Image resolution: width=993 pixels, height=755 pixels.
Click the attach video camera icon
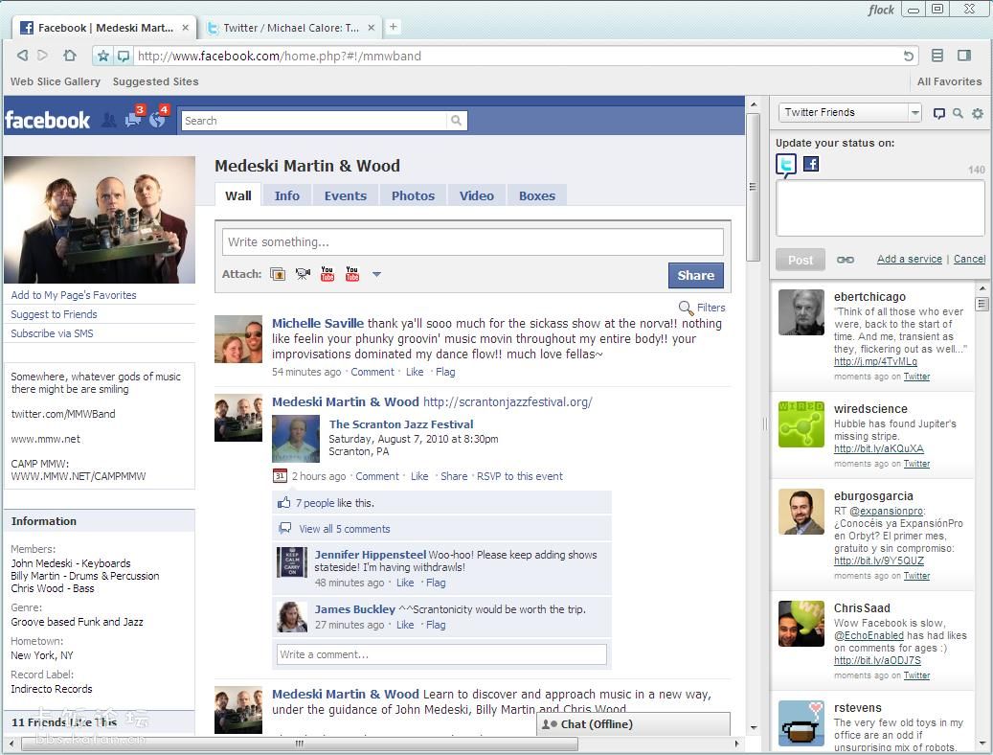tap(303, 274)
